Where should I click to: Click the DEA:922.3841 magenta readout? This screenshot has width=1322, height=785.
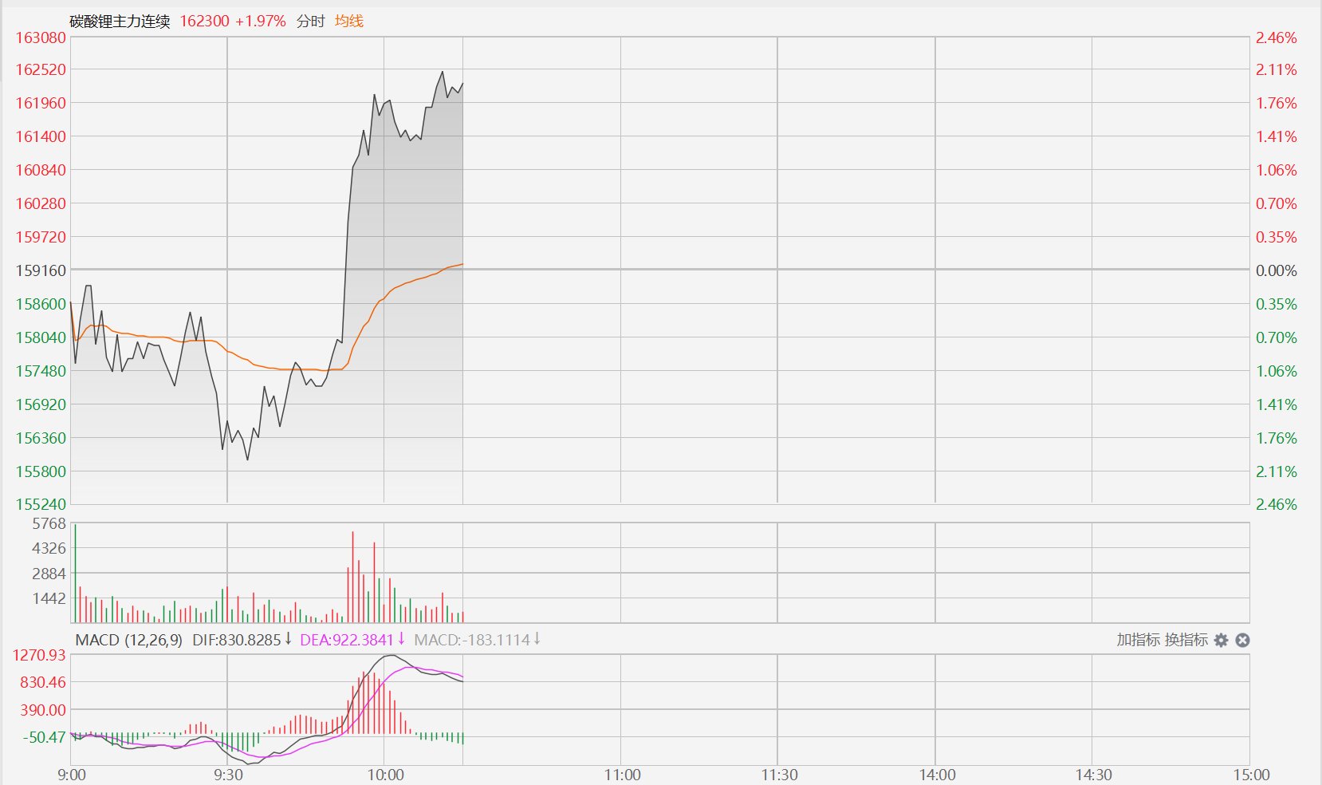click(x=347, y=640)
